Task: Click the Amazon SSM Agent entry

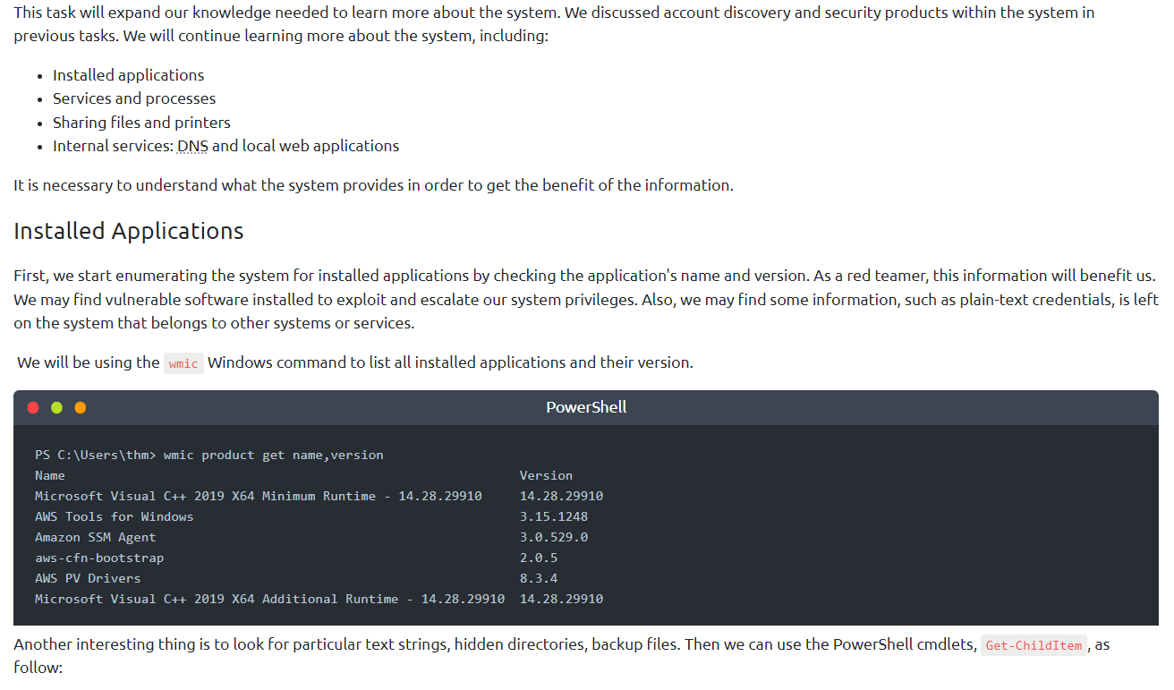Action: pyautogui.click(x=96, y=537)
